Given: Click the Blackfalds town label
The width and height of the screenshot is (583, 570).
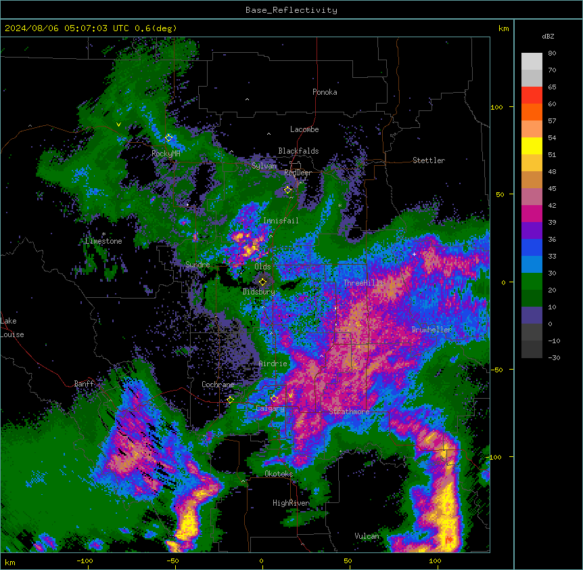Looking at the screenshot, I should click(x=298, y=151).
